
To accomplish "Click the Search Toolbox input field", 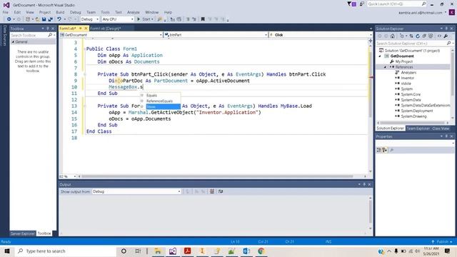I will click(29, 35).
